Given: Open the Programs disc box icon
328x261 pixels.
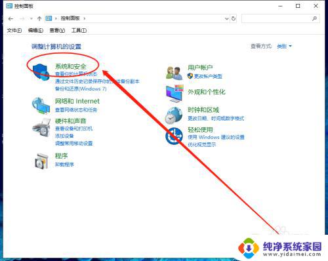Looking at the screenshot, I should pos(41,161).
